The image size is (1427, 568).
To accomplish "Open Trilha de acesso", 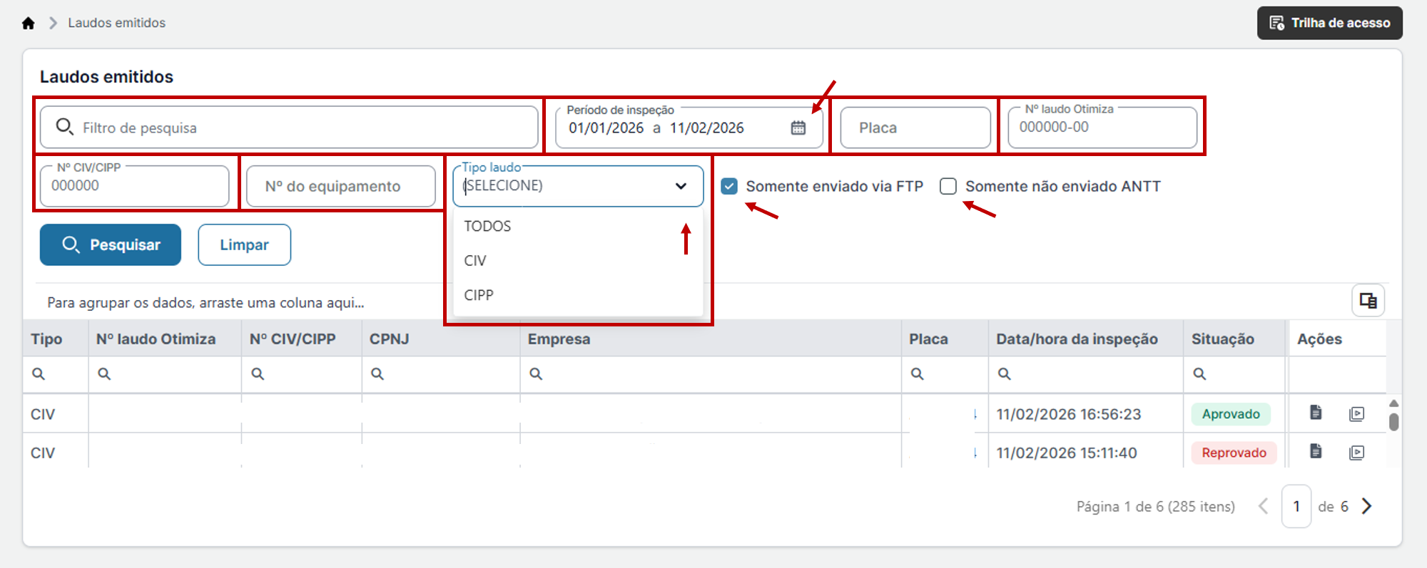I will [1329, 23].
